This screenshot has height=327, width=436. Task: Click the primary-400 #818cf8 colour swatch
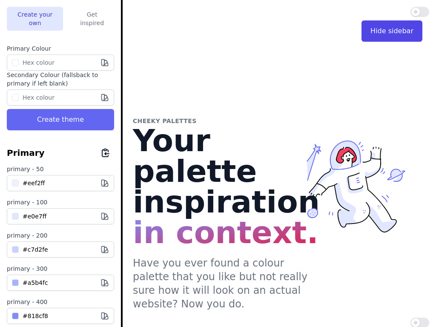[x=15, y=316]
